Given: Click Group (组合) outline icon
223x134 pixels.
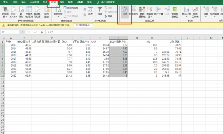Looking at the screenshot, I should [206, 10].
